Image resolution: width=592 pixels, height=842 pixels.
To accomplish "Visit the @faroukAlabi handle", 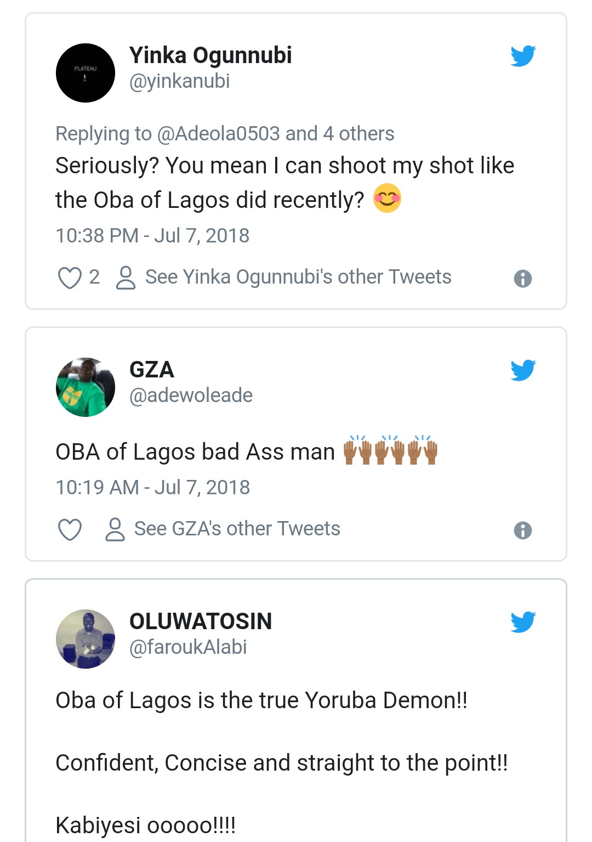I will 188,647.
